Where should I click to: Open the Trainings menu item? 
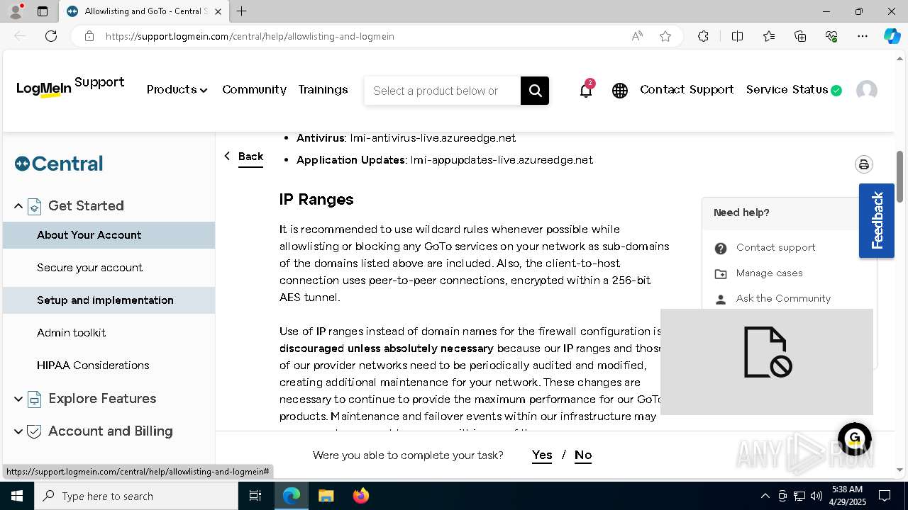point(323,89)
